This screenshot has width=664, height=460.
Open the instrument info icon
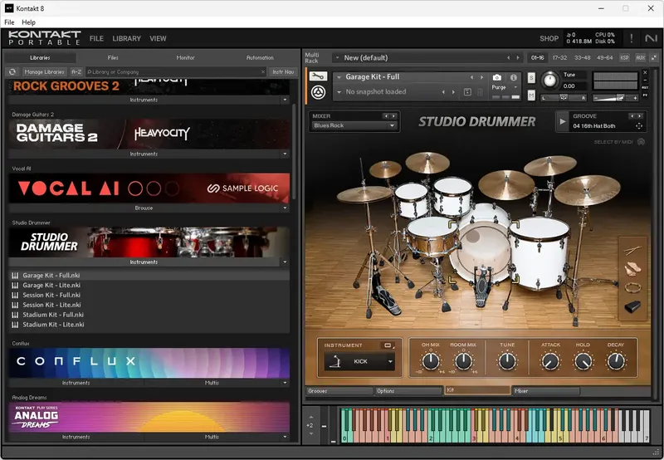tap(513, 77)
